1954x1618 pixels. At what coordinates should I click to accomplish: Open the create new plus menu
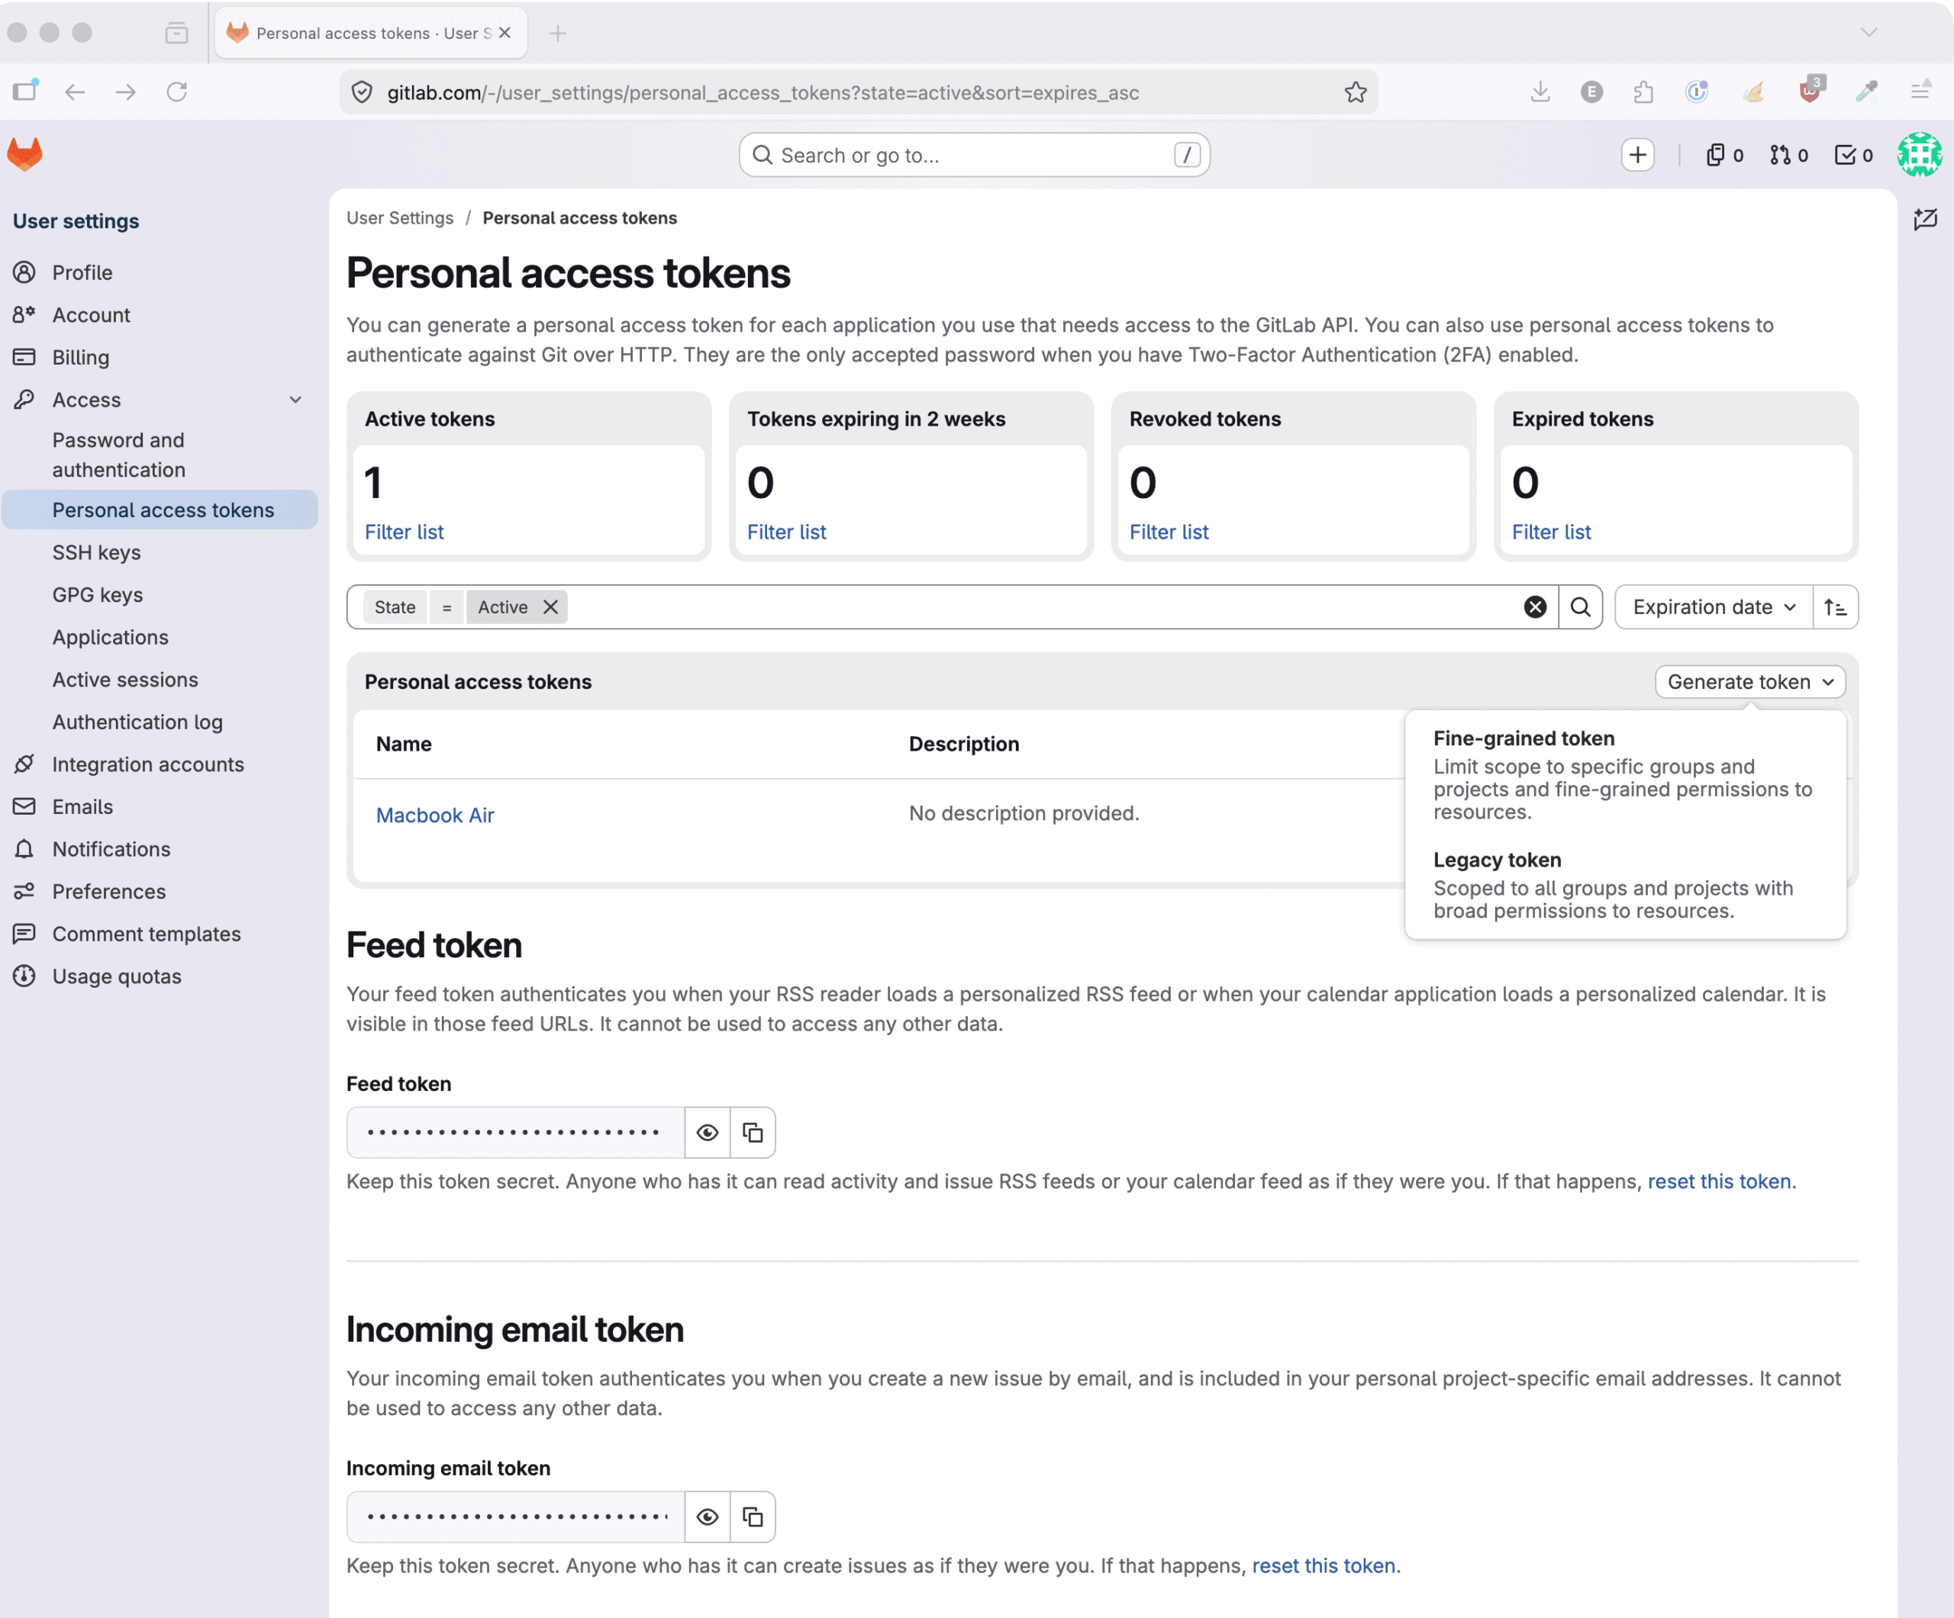coord(1638,156)
